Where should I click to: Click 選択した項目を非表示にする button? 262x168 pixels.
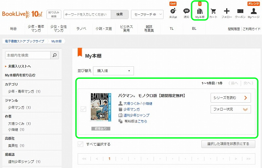point(228,144)
